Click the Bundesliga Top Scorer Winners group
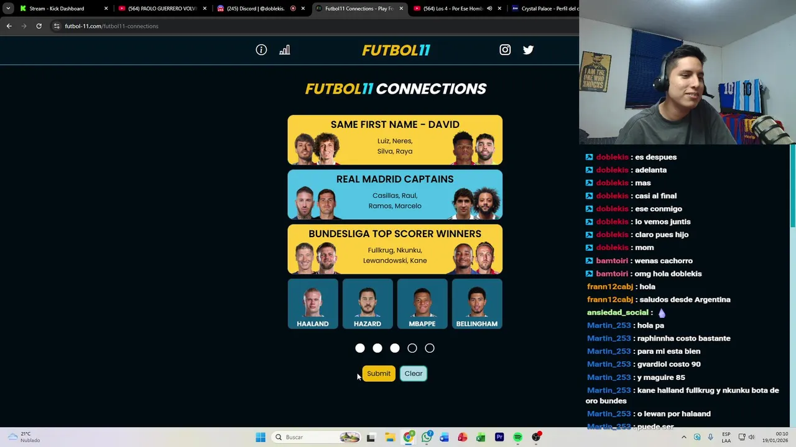 395,249
